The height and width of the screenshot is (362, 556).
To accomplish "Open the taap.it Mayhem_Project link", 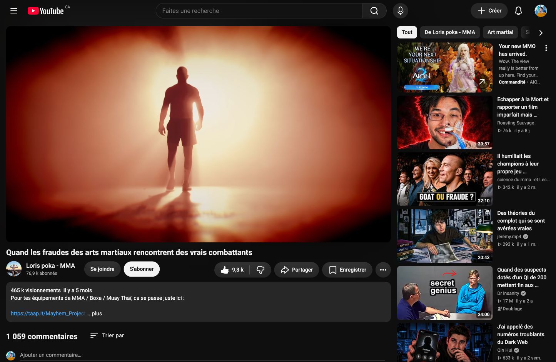I will coord(48,314).
